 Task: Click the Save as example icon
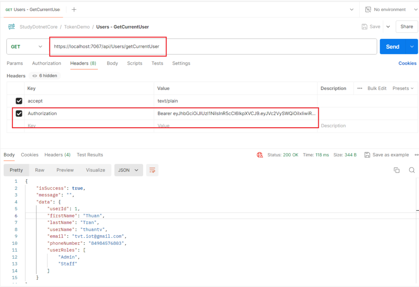click(x=367, y=155)
